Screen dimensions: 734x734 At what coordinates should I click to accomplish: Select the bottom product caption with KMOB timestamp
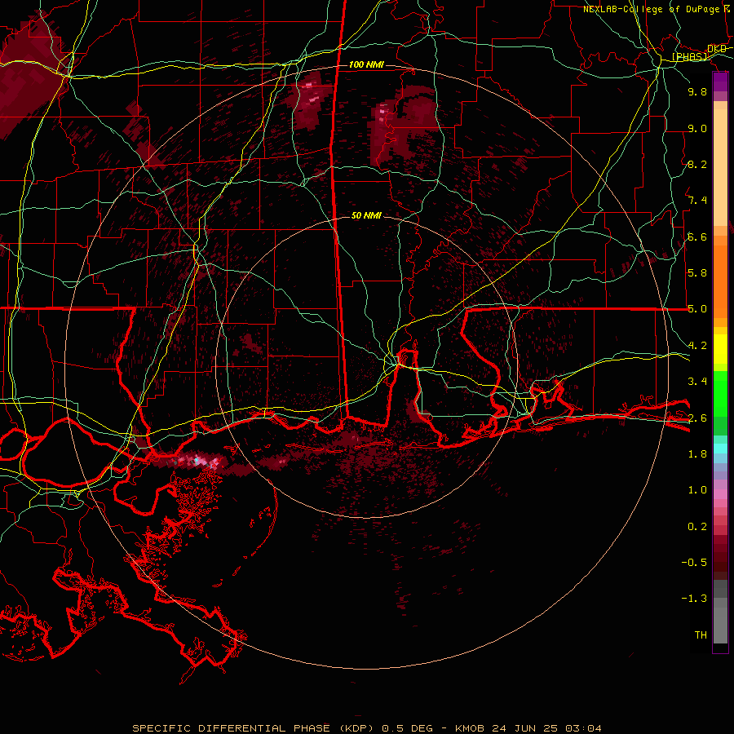click(367, 728)
